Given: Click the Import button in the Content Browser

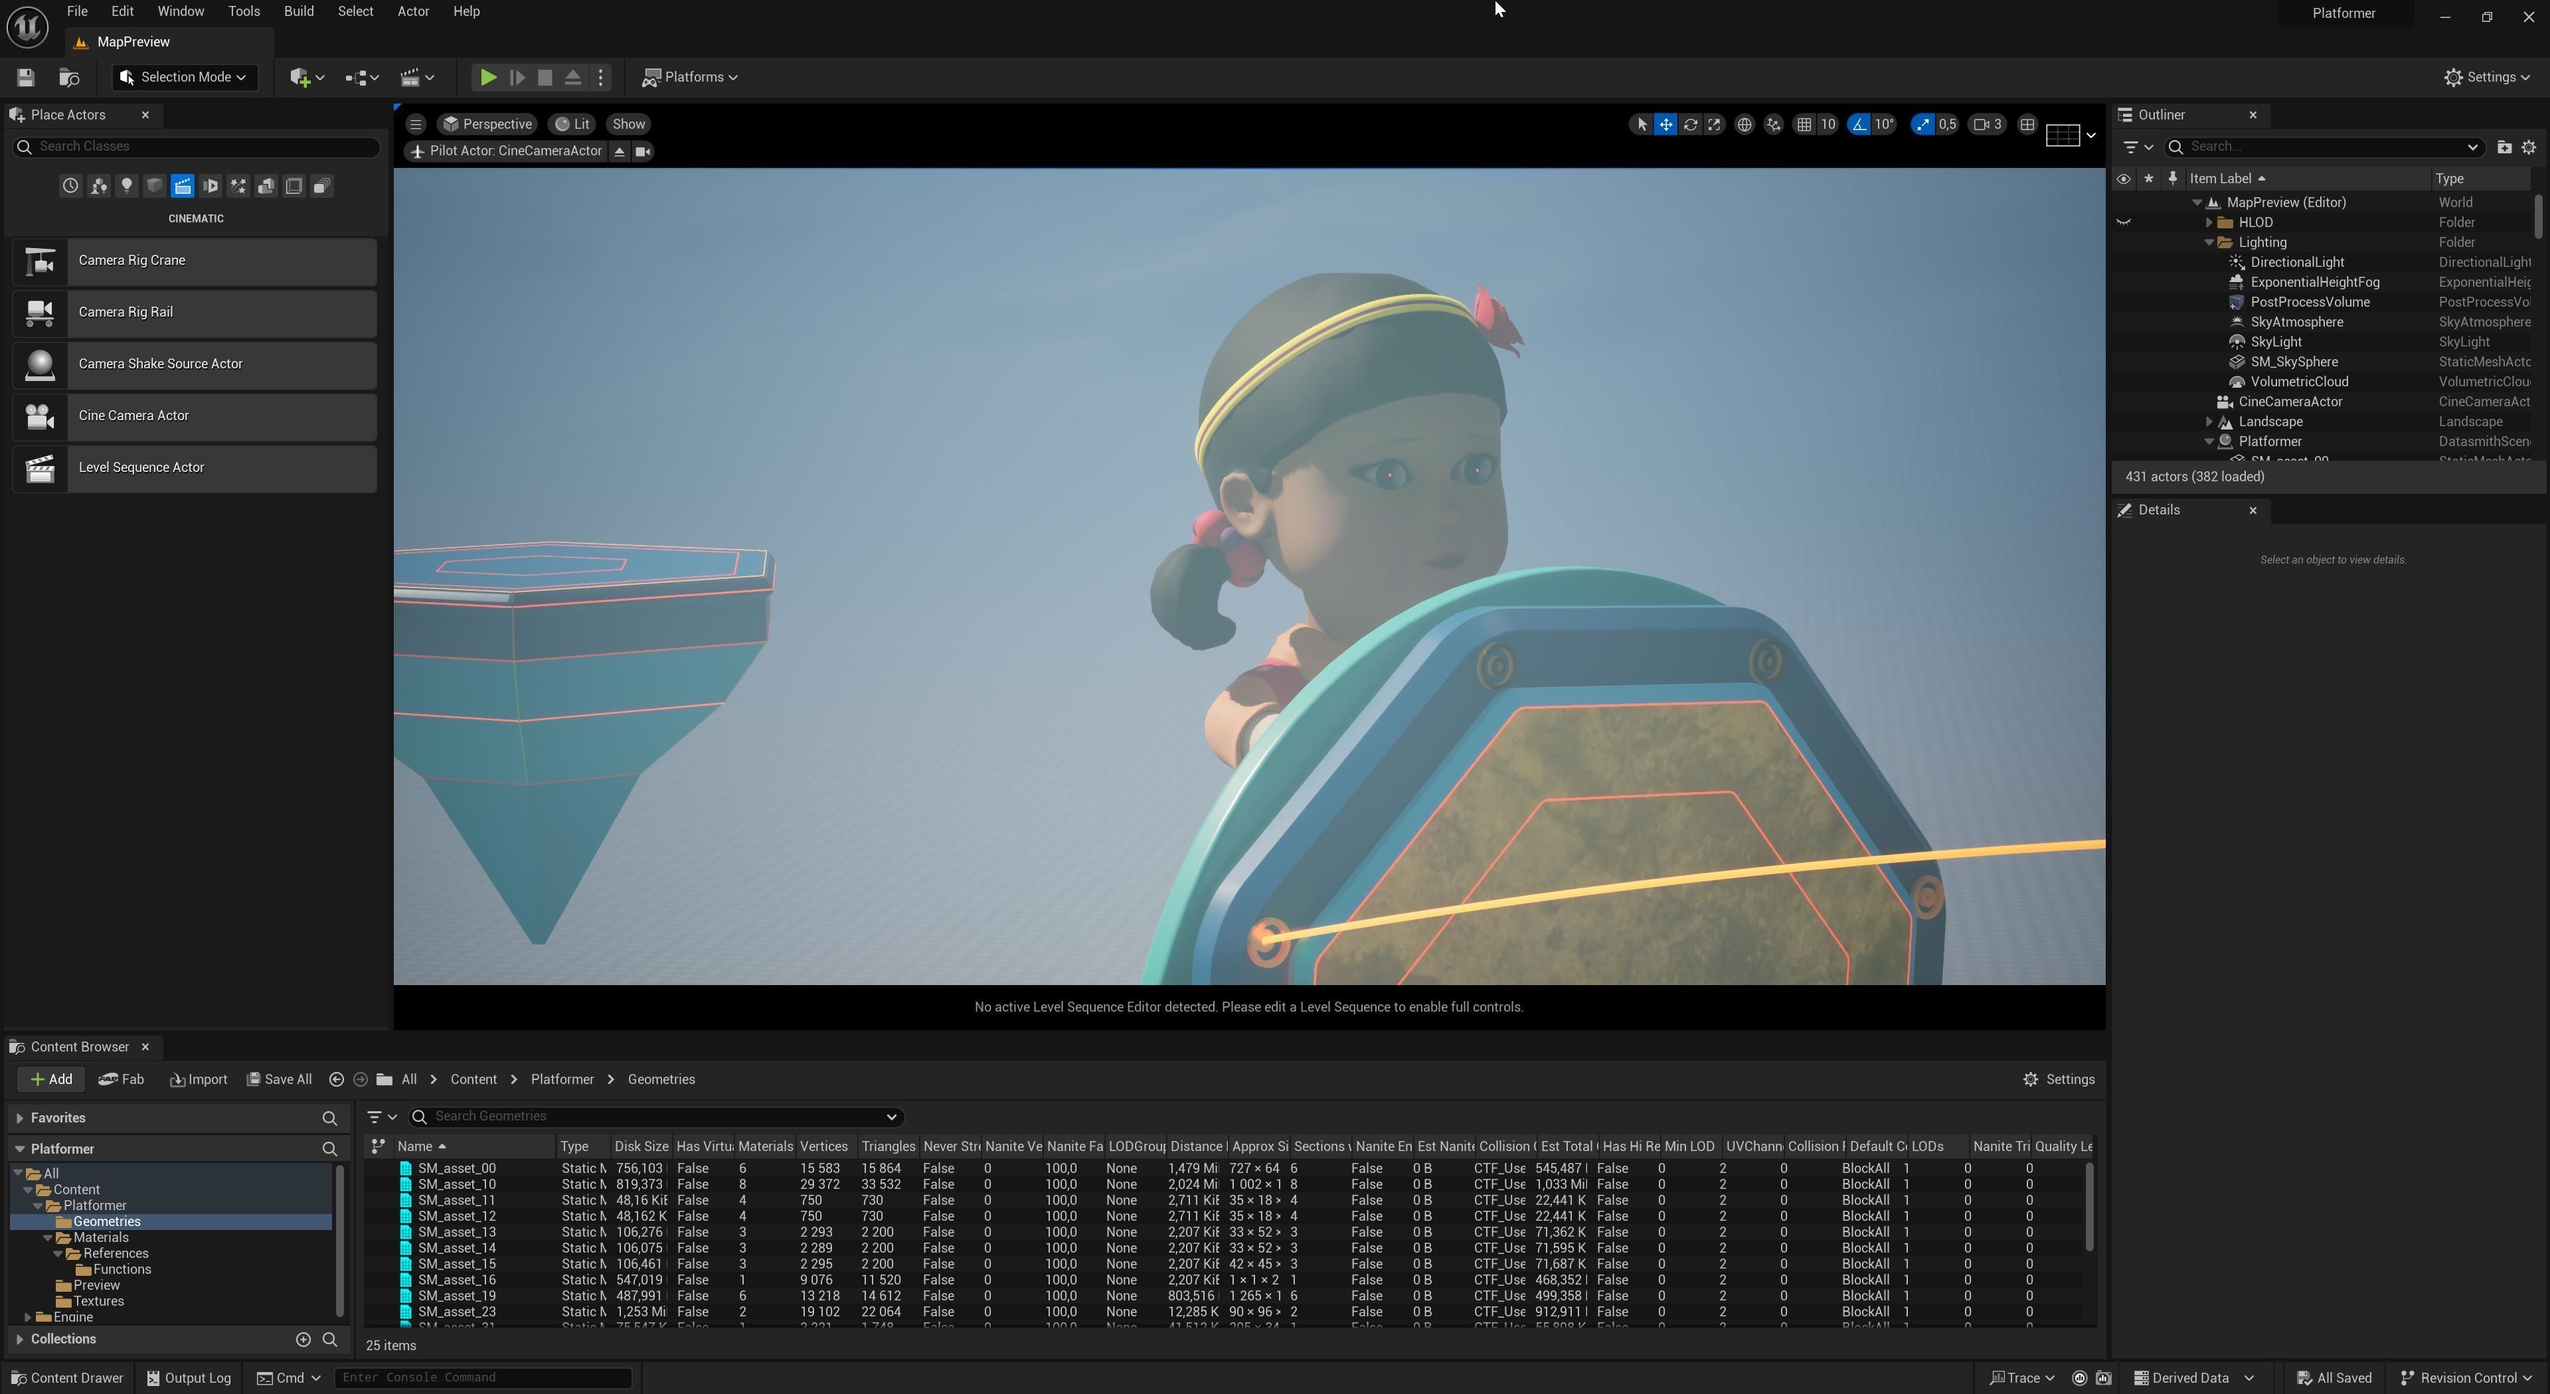Looking at the screenshot, I should (199, 1079).
